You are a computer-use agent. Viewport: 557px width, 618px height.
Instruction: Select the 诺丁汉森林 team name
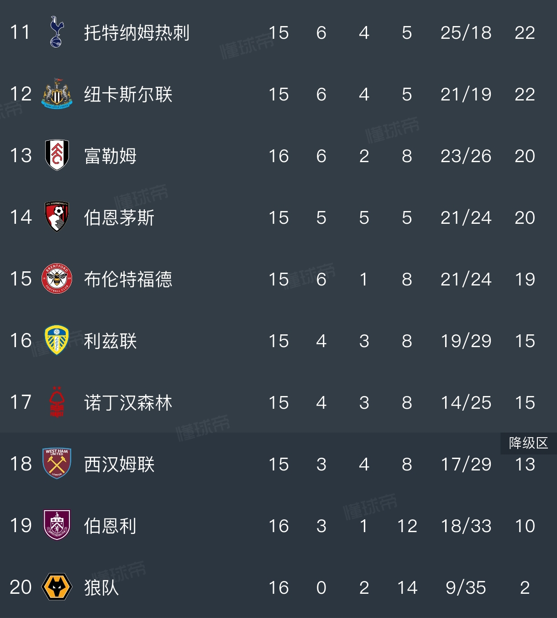click(x=128, y=403)
